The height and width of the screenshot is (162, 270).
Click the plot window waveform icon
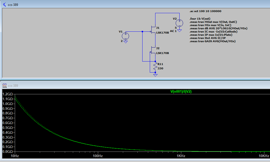(x=4, y=85)
